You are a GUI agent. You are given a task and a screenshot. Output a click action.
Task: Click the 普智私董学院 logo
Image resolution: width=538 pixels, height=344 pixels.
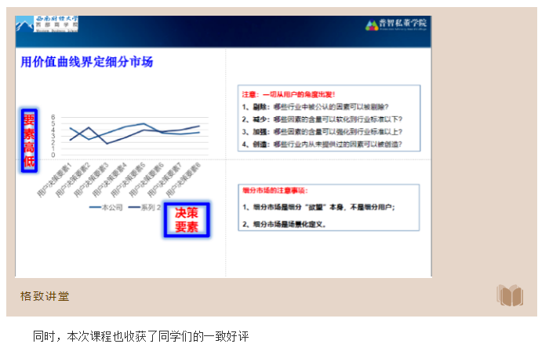(x=396, y=24)
